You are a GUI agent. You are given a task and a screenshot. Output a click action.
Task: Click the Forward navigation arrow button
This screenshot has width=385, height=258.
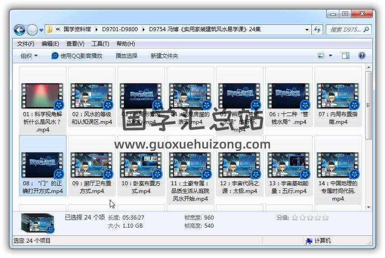pyautogui.click(x=32, y=30)
